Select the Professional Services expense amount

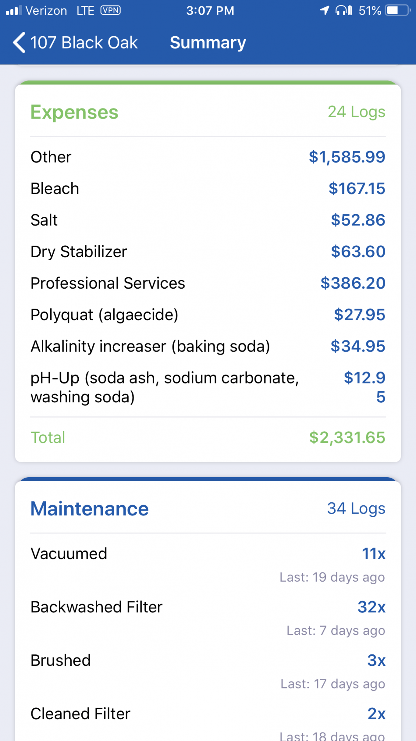tap(353, 283)
